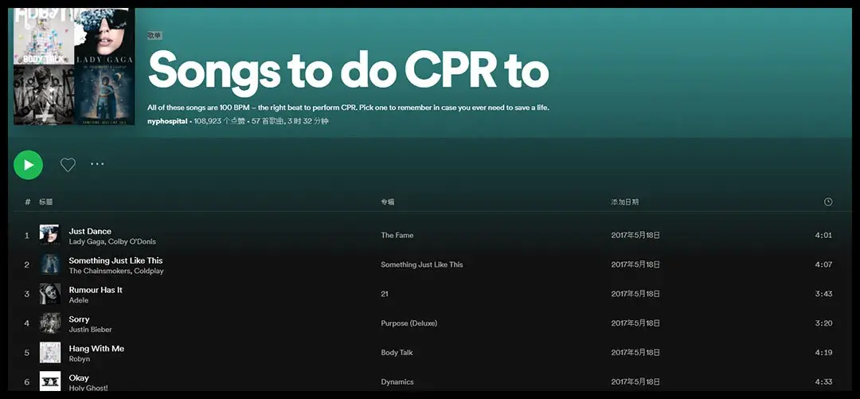Click the 专辑 column header
The width and height of the screenshot is (860, 399).
coord(388,202)
